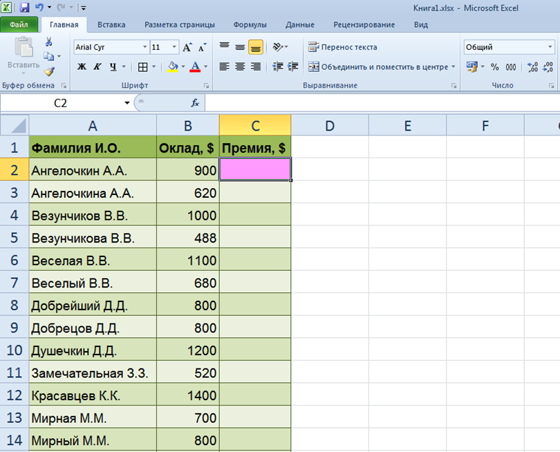
Task: Open the green Файл button
Action: coord(19,25)
